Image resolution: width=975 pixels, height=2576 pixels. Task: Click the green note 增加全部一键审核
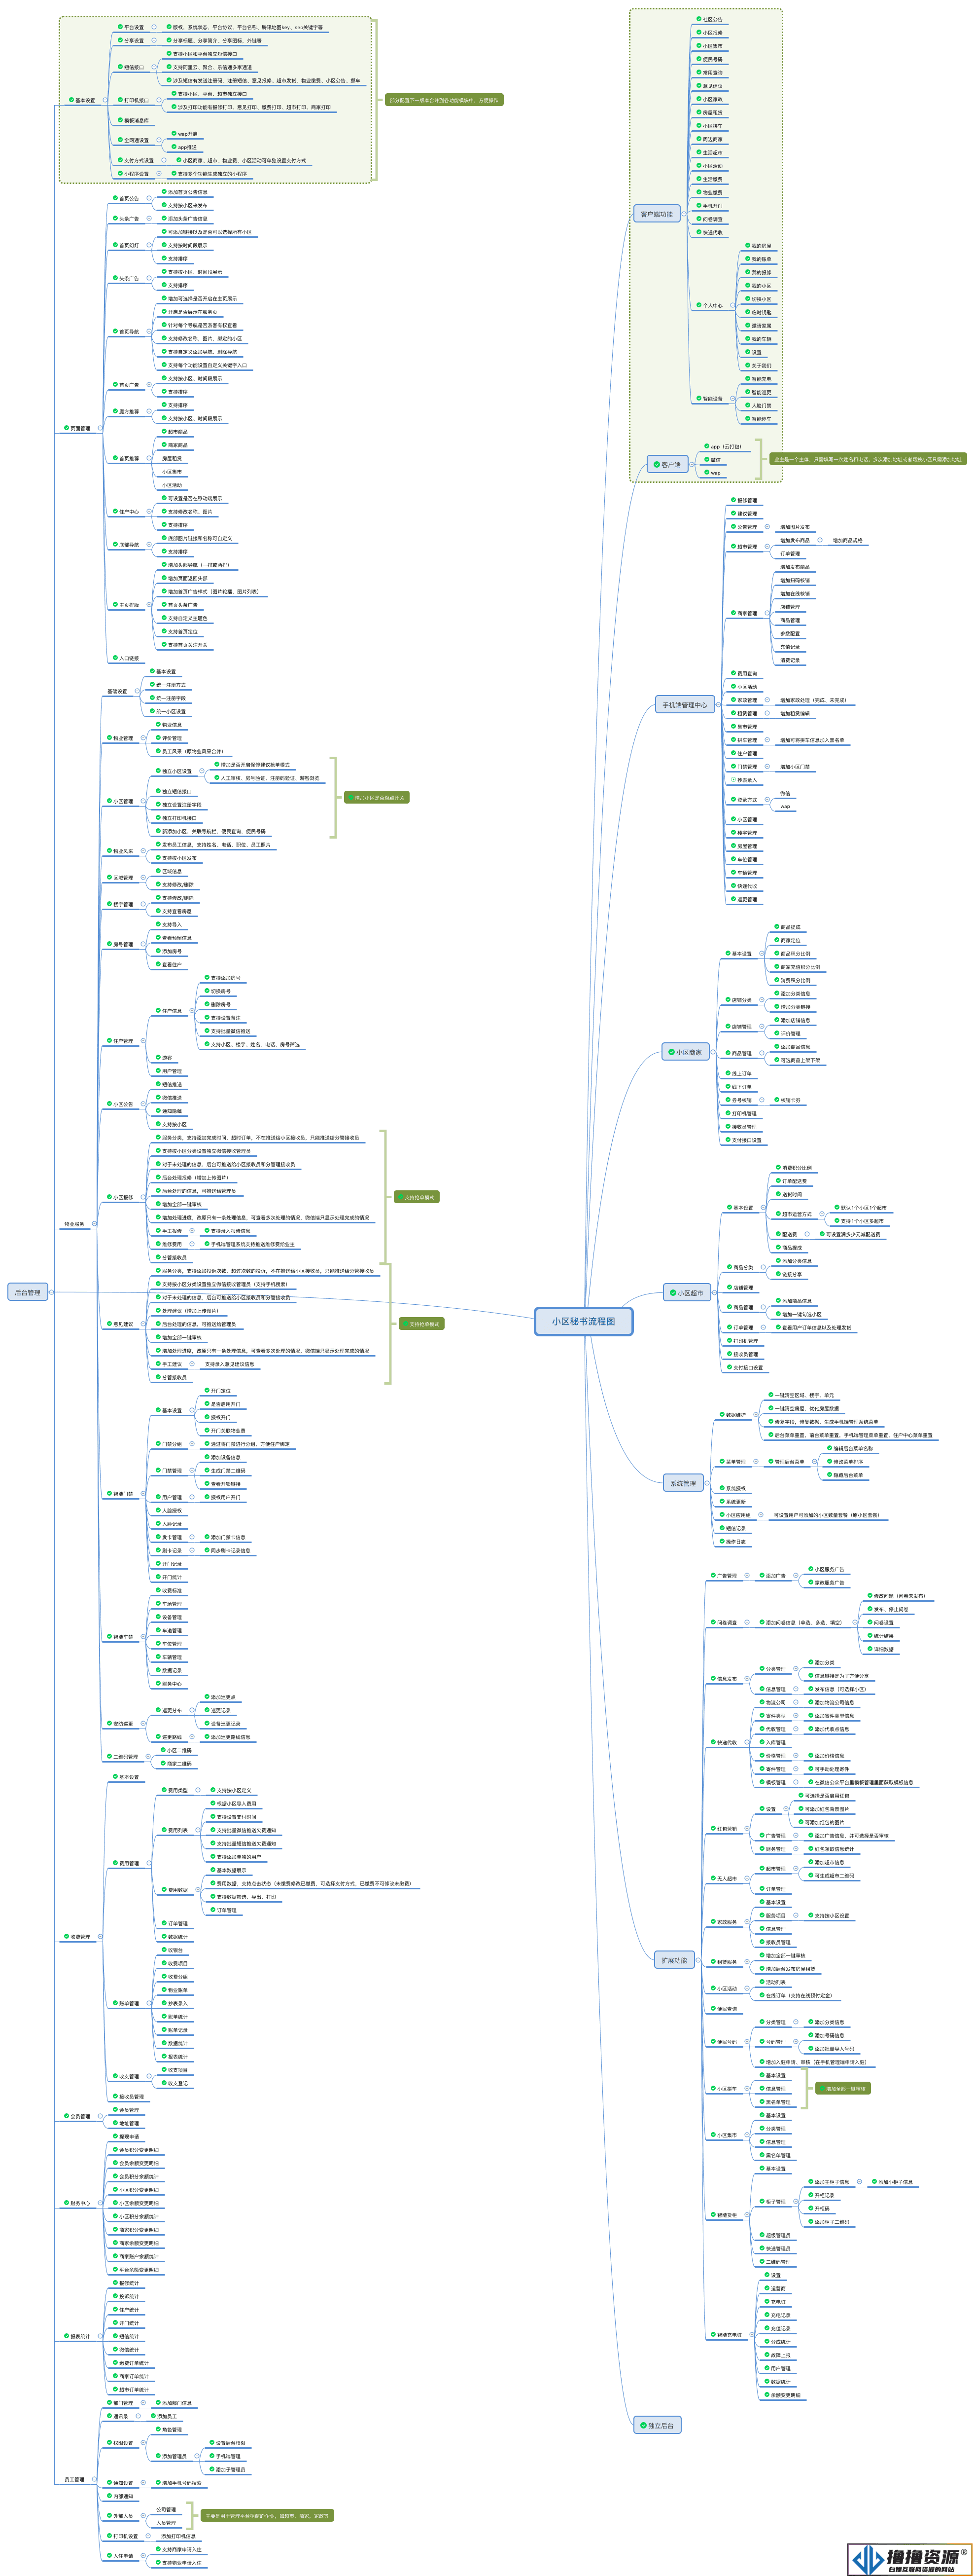coord(843,2088)
